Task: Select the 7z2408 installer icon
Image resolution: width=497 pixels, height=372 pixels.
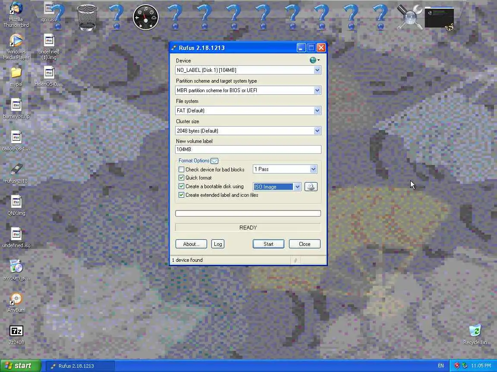Action: 16,335
